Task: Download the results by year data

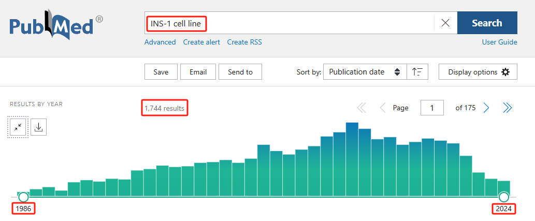Action: point(38,127)
